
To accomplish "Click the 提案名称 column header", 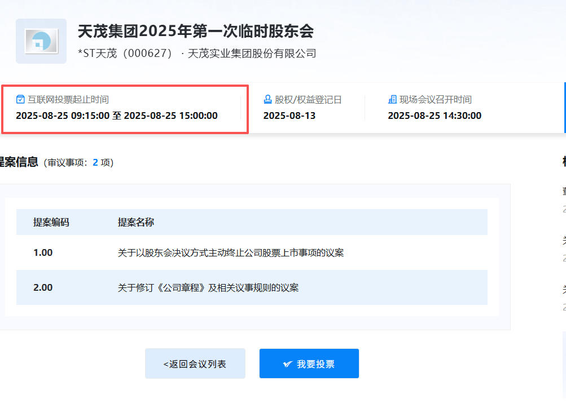I will pyautogui.click(x=136, y=222).
